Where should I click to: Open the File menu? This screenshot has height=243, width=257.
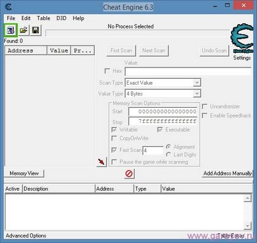pos(11,18)
